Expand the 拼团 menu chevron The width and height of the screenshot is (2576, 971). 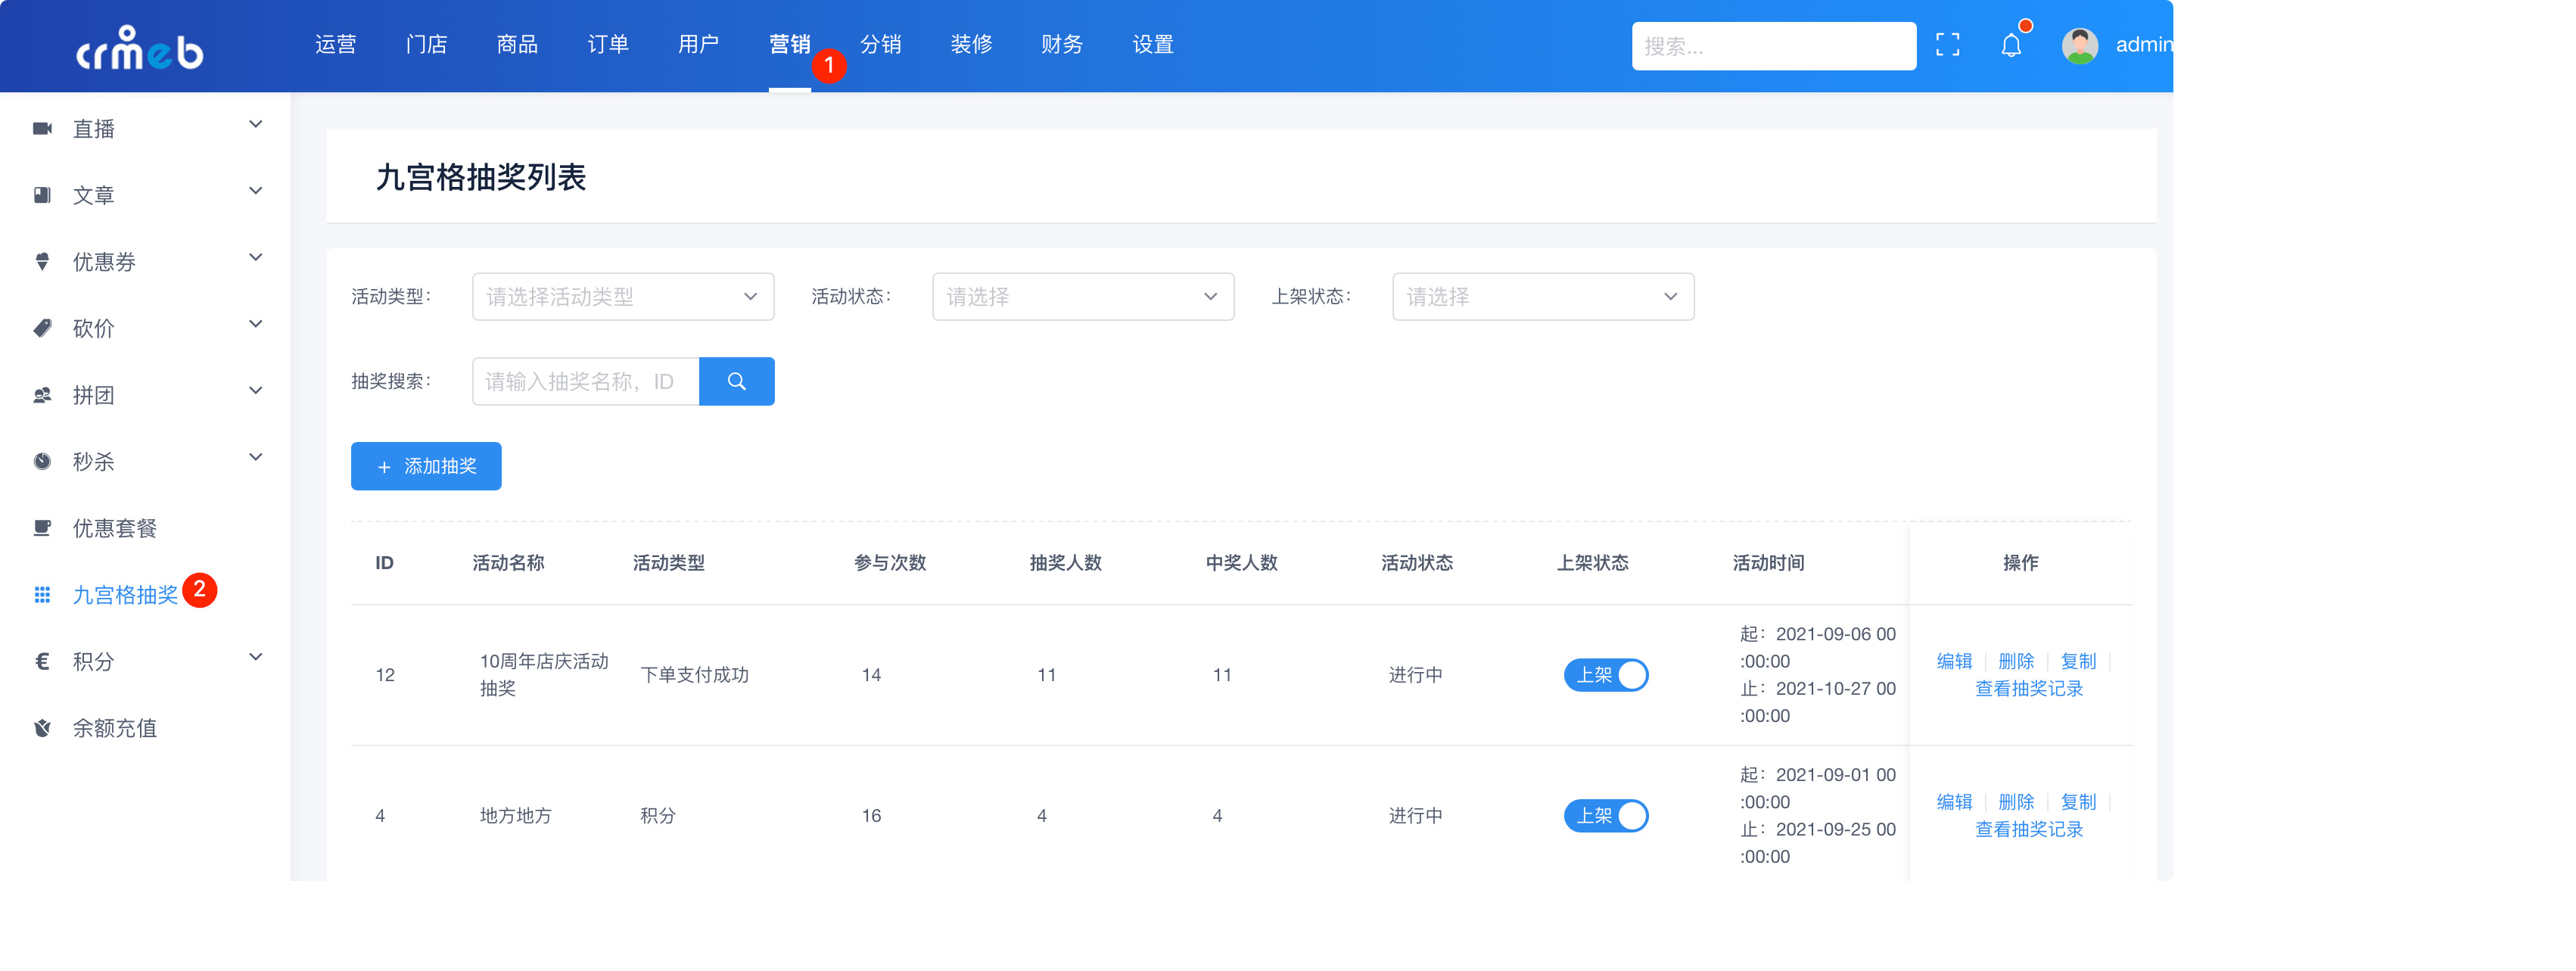(x=256, y=390)
